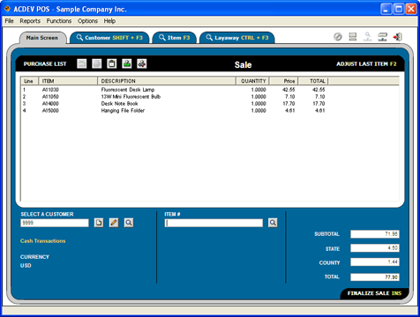Click the SUBTOTAL value field

pos(375,234)
